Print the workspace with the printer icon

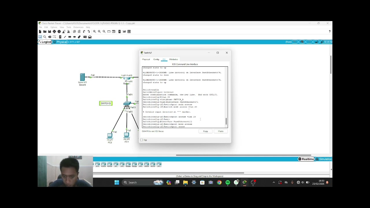coord(54,31)
